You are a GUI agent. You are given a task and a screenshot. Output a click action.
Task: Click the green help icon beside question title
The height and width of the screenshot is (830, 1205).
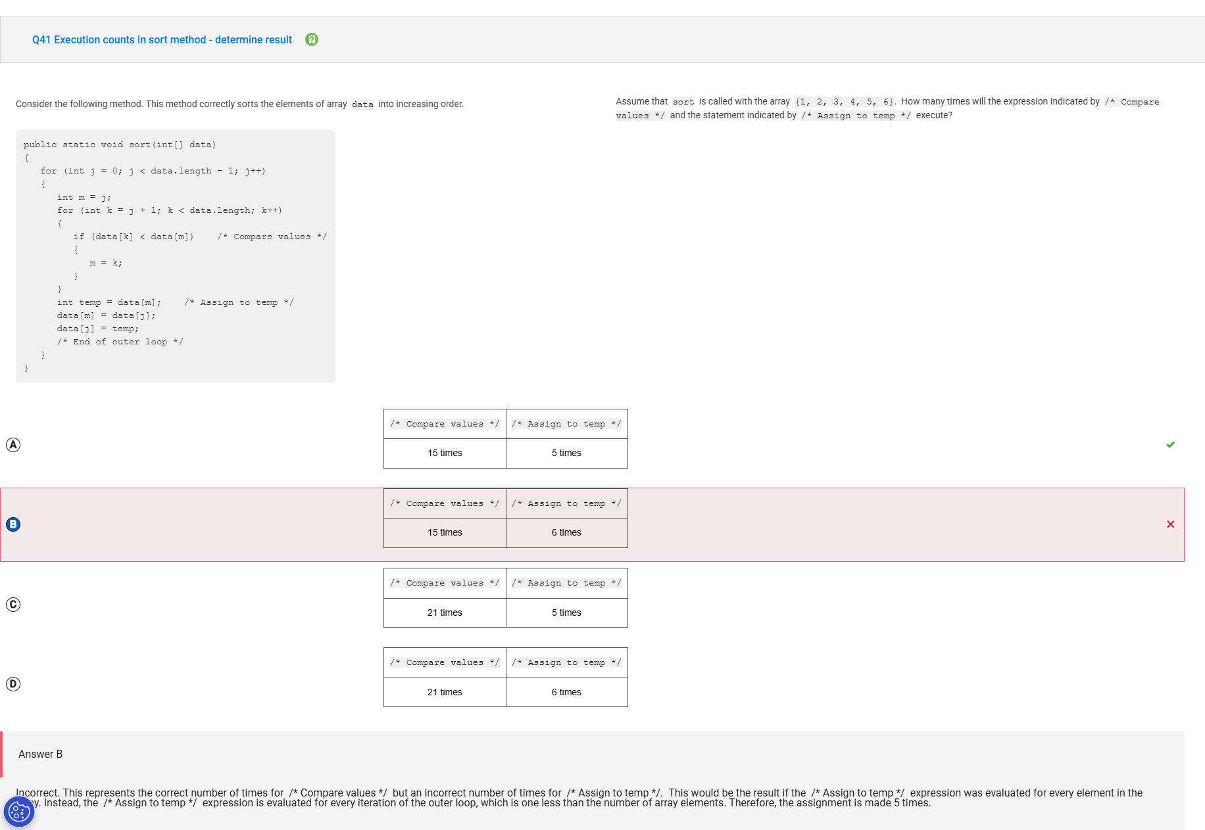click(x=312, y=39)
